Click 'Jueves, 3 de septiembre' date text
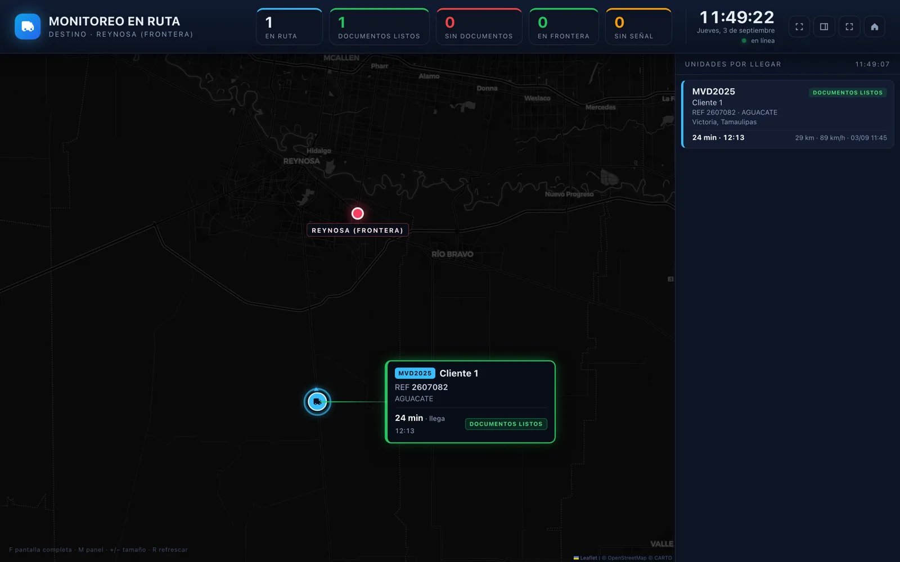The height and width of the screenshot is (562, 900). [x=736, y=30]
